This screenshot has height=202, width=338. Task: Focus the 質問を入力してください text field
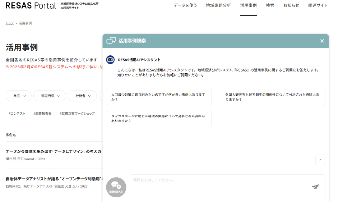coord(227,187)
